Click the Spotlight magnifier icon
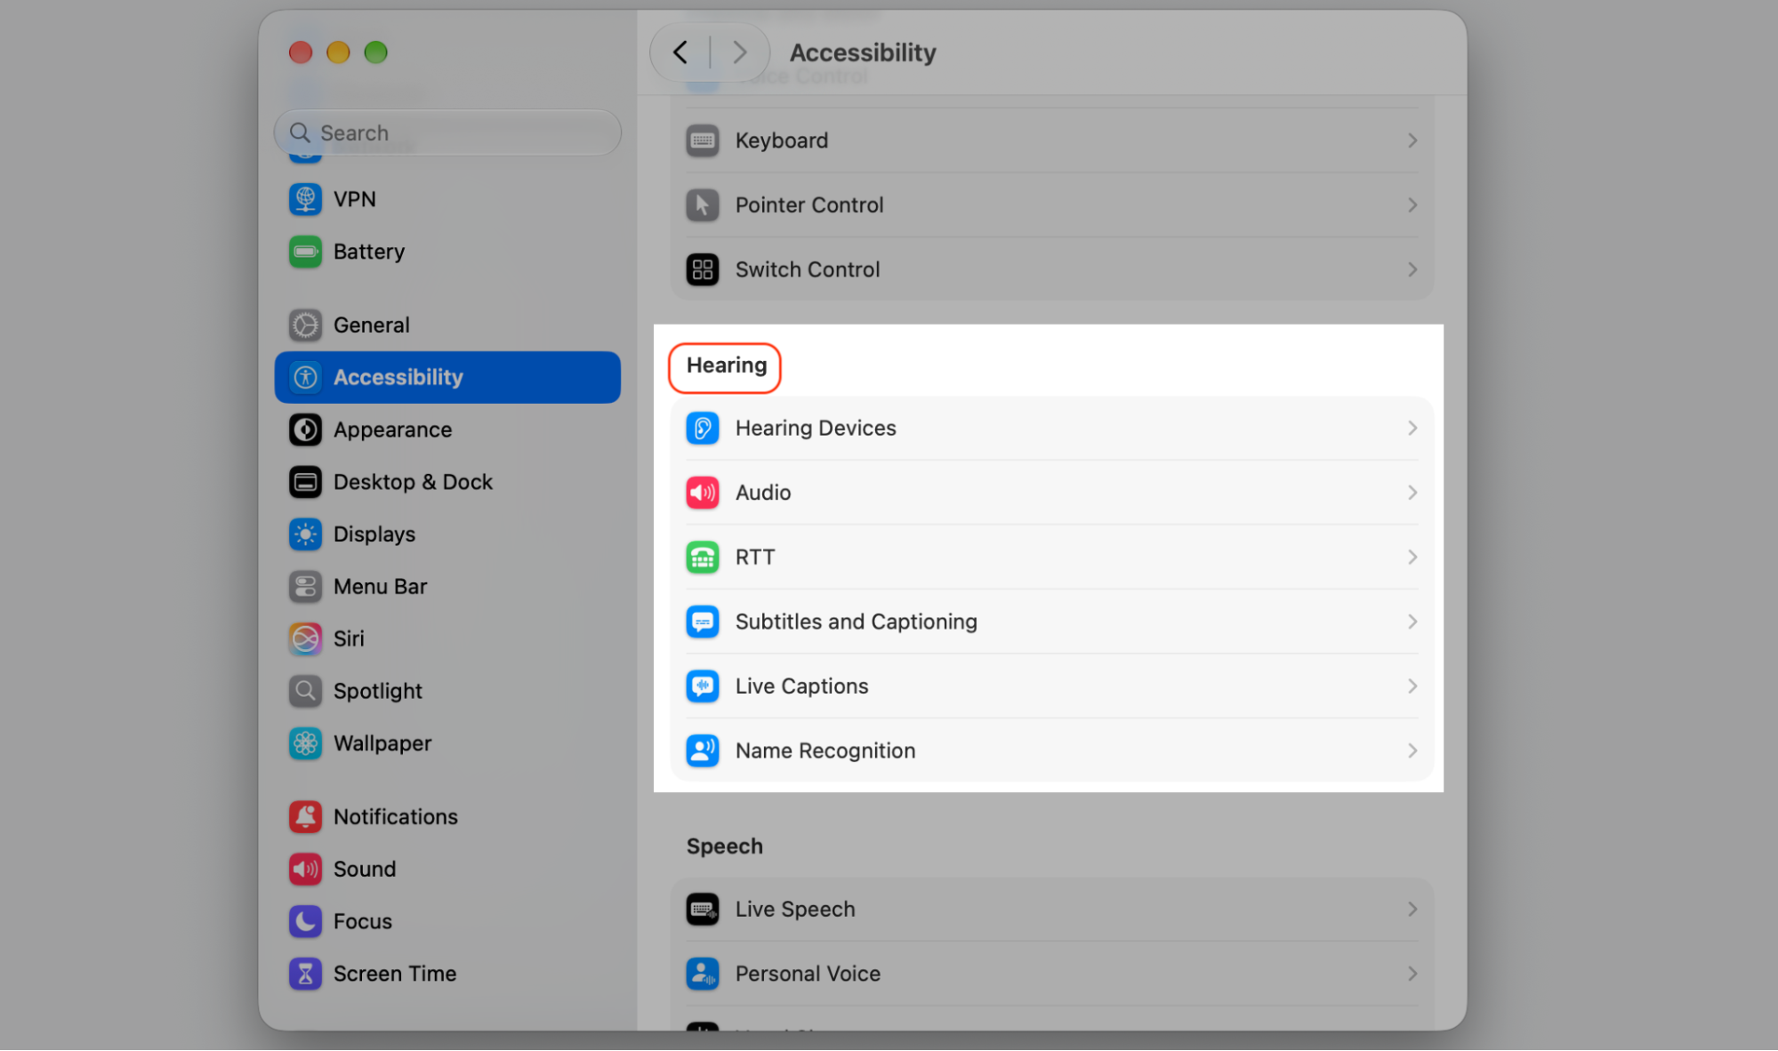This screenshot has height=1051, width=1778. pos(305,691)
